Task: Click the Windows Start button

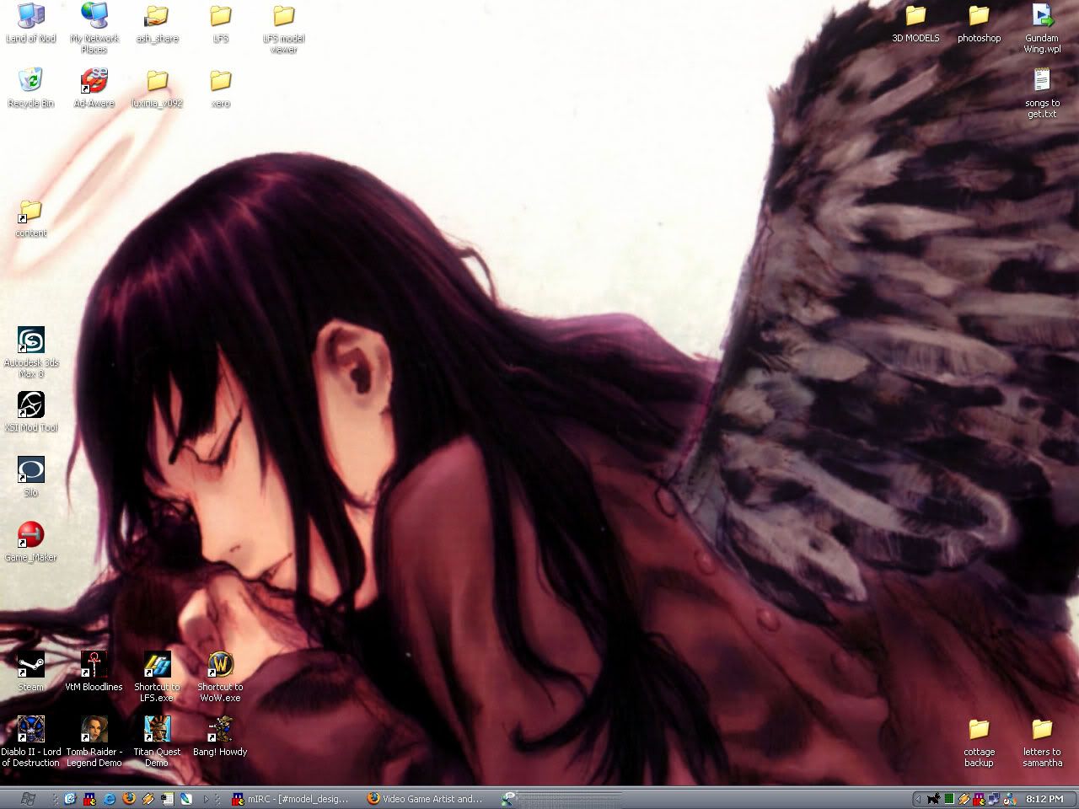Action: [28, 799]
